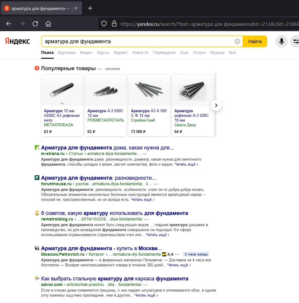The width and height of the screenshot is (299, 303).
Task: Clear the search query field
Action: pyautogui.click(x=237, y=41)
